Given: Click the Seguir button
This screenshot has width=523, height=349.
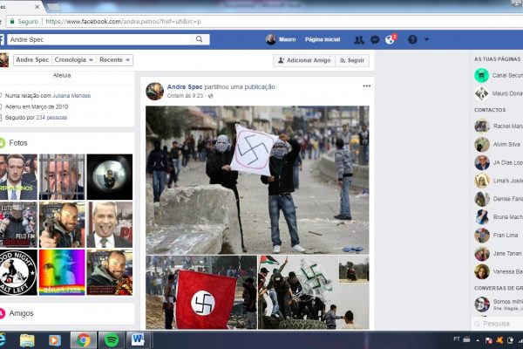Looking at the screenshot, I should tap(352, 60).
